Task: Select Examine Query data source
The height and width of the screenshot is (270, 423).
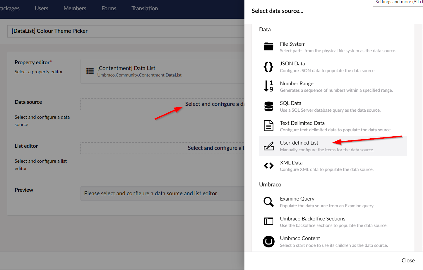Action: coord(333,202)
